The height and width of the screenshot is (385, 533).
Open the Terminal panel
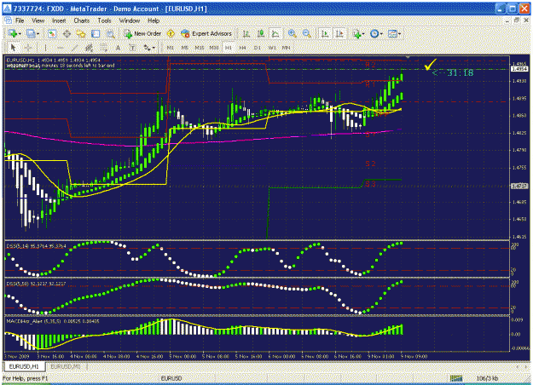click(96, 33)
